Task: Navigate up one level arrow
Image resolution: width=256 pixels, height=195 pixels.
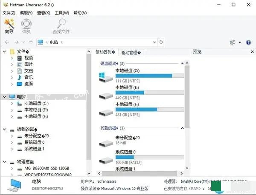Action: point(31,42)
